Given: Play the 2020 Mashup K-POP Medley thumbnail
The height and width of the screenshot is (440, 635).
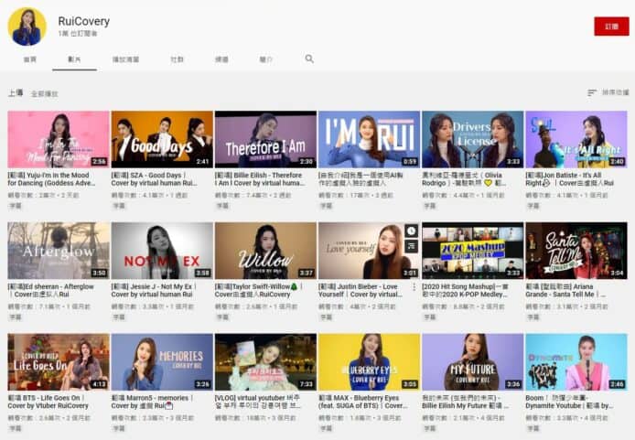Looking at the screenshot, I should (x=472, y=250).
